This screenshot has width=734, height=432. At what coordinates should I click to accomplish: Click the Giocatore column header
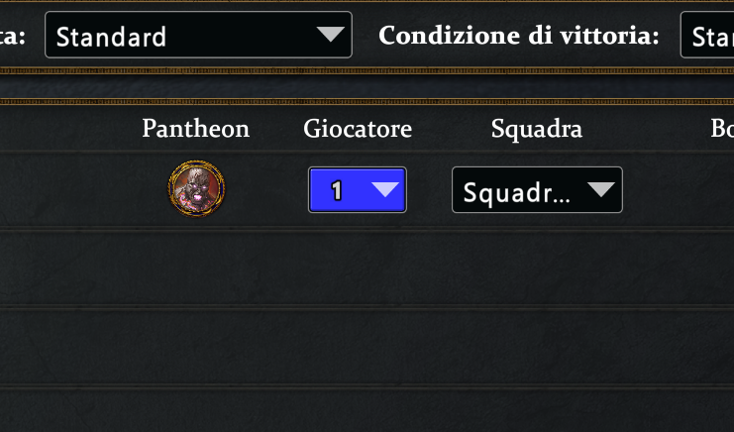(x=358, y=128)
